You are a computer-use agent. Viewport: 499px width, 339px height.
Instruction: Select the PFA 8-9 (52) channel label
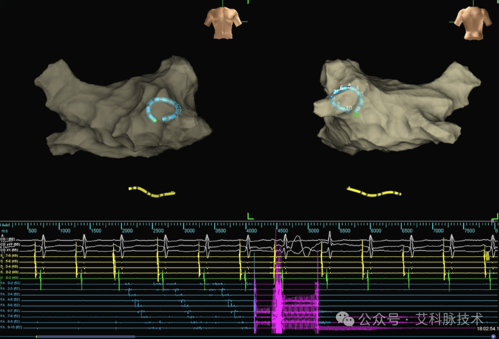[x=10, y=322]
